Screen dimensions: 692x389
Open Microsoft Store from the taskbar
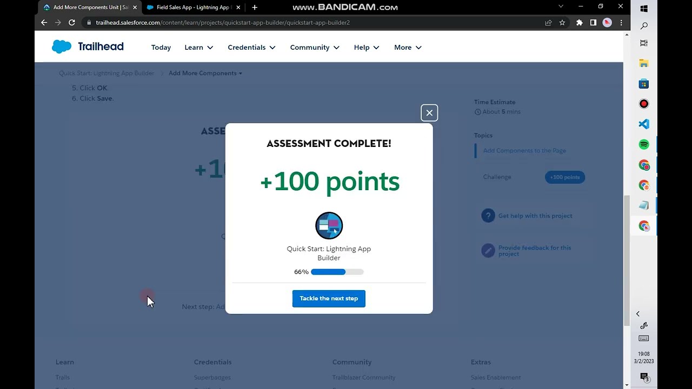pos(644,84)
